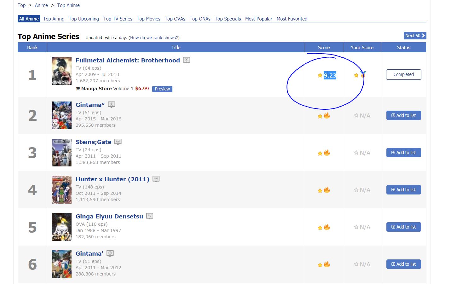
Task: Click the video icon next to Hunter x Hunter
Action: (156, 179)
